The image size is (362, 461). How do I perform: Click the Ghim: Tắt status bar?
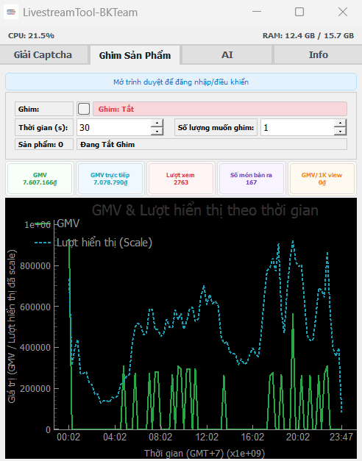(x=220, y=109)
